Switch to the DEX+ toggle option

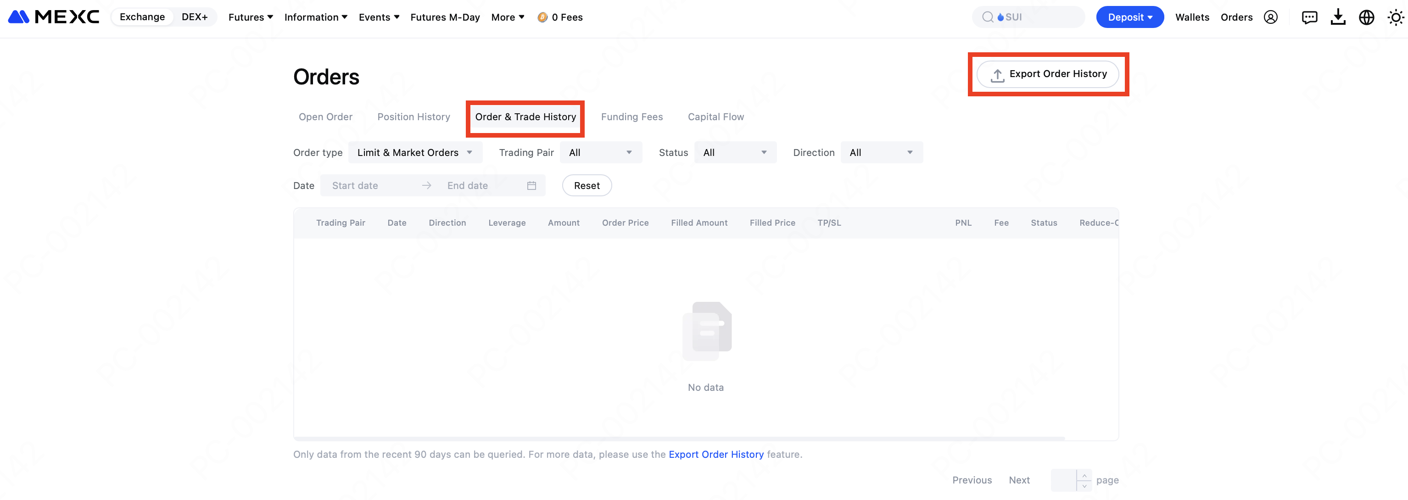pyautogui.click(x=195, y=17)
